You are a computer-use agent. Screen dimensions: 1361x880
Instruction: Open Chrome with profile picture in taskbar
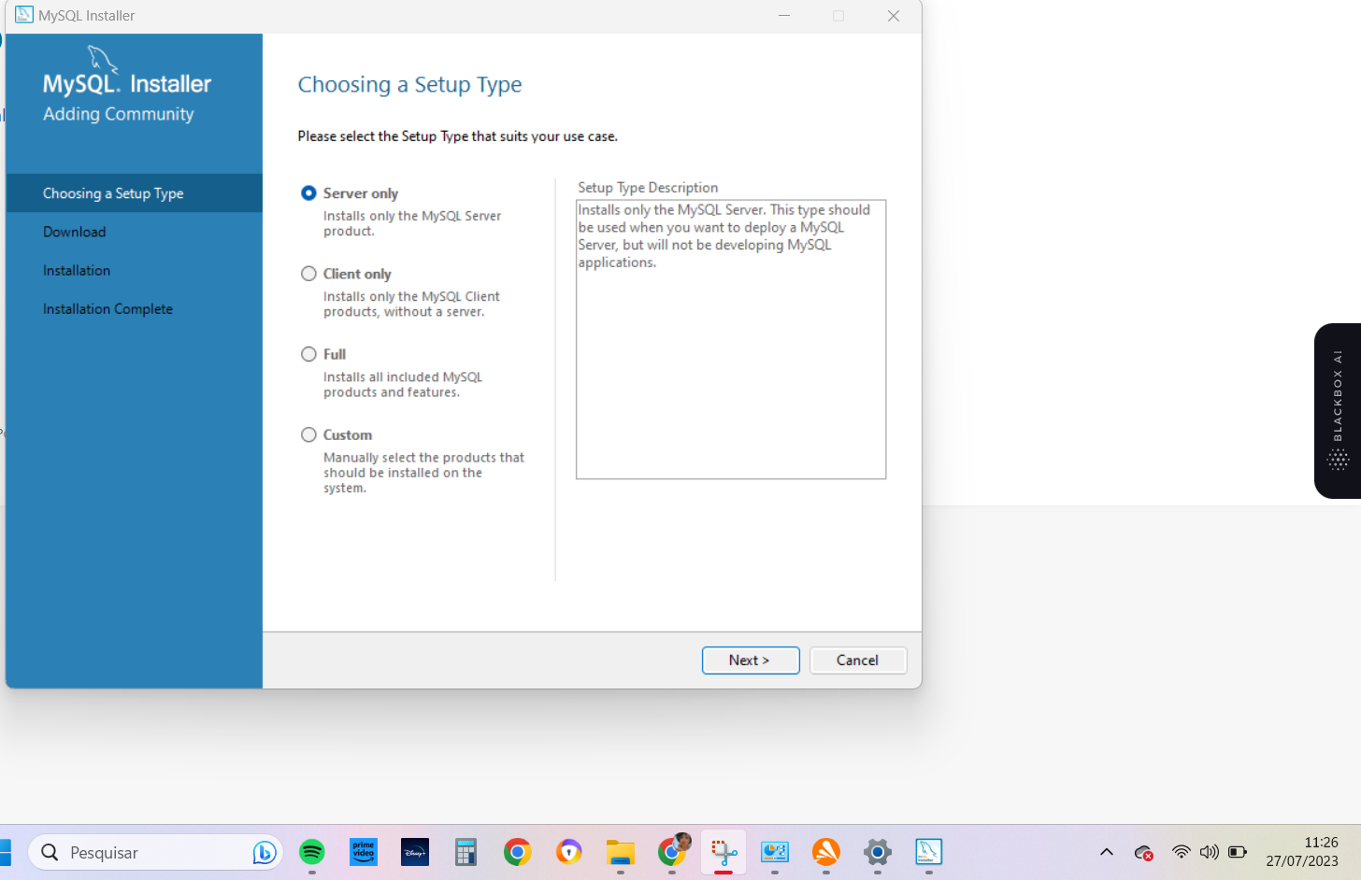point(673,850)
